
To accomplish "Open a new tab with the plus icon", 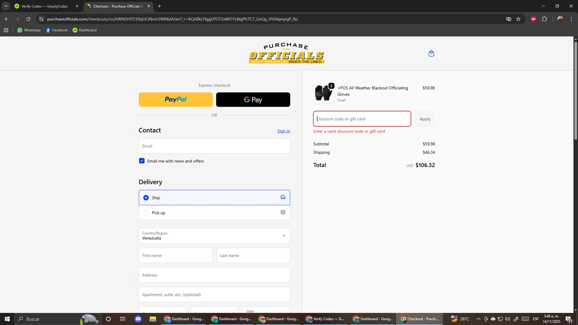I will [x=160, y=6].
